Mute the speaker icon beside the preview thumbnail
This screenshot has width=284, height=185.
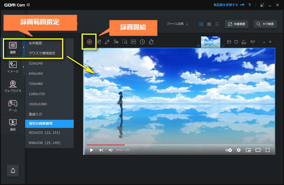click(x=198, y=46)
